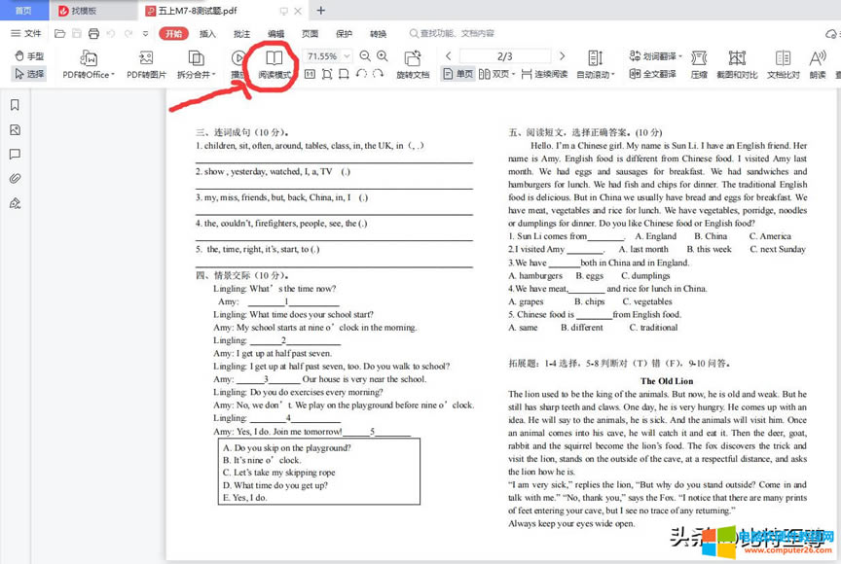Open the 阅读模式 reading mode
Image resolution: width=841 pixels, height=564 pixels.
pyautogui.click(x=274, y=64)
